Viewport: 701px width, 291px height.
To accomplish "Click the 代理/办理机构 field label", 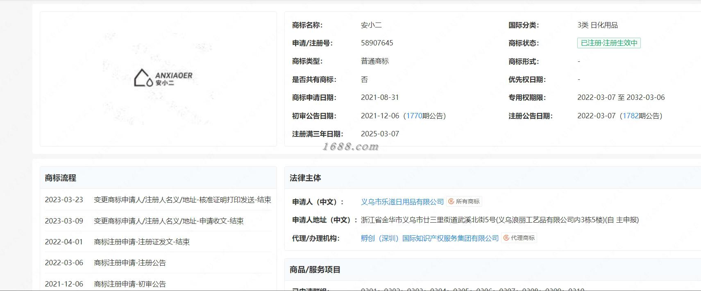I will point(316,238).
